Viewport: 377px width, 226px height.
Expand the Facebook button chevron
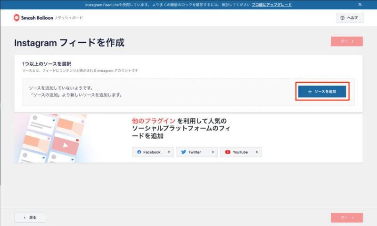[x=169, y=152]
